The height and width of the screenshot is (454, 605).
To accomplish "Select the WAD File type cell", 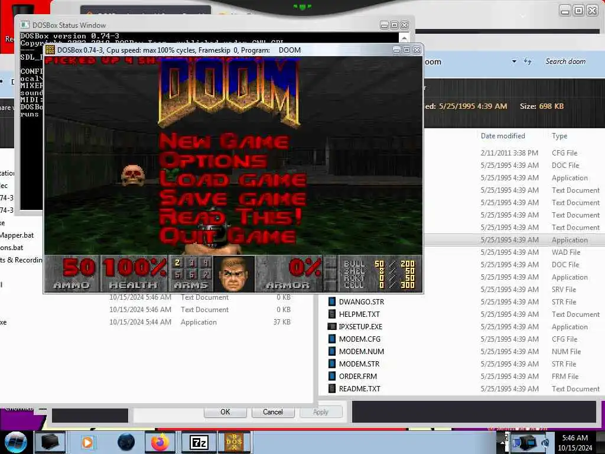I will 565,252.
